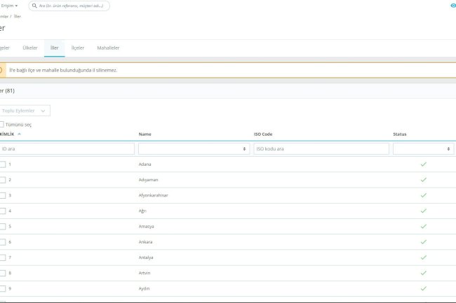Screen dimensions: 456x303
Task: Click the status checkmark for Amasya
Action: (x=424, y=226)
